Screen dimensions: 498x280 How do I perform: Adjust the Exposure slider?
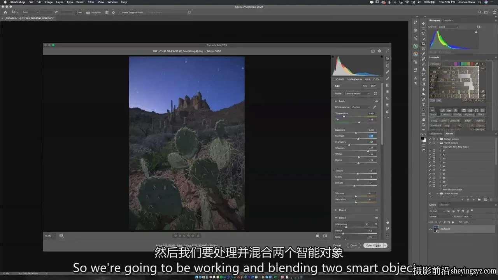coord(356,133)
